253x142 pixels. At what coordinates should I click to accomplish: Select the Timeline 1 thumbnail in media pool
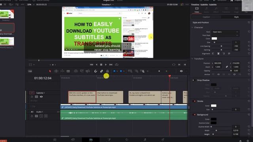pyautogui.click(x=7, y=14)
